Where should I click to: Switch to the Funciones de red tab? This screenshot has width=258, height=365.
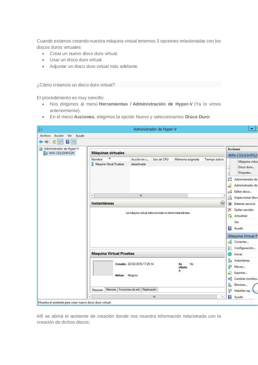(129, 289)
